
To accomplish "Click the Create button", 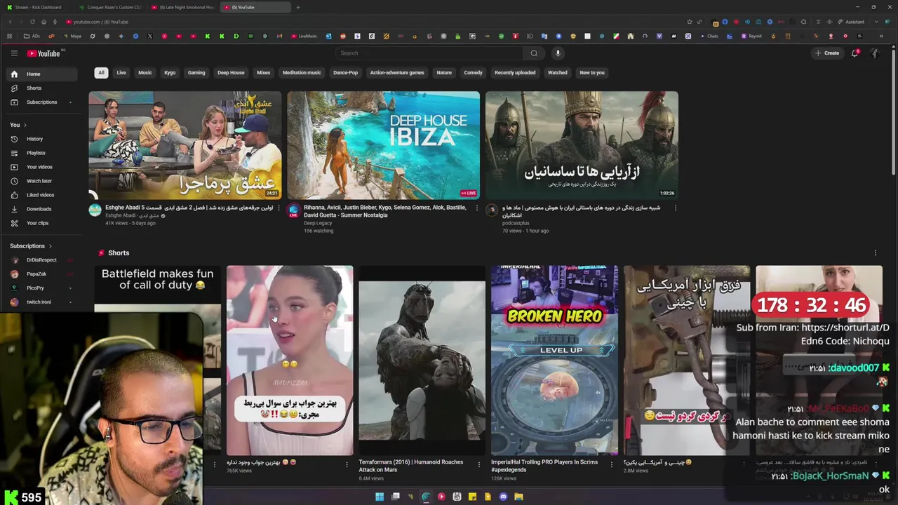I will tap(827, 53).
